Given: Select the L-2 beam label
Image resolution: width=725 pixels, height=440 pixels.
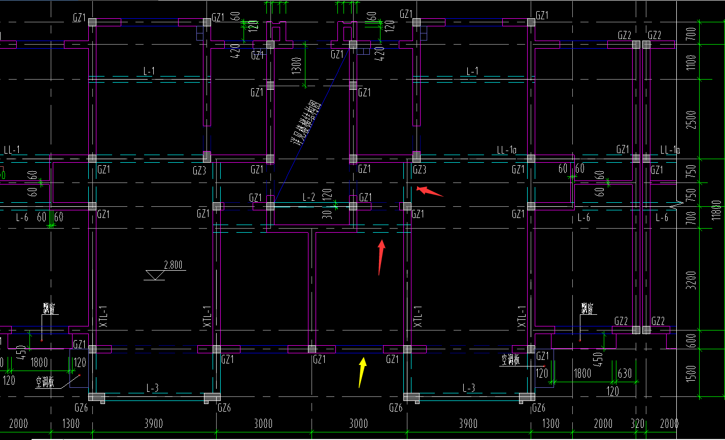Looking at the screenshot, I should pos(309,197).
